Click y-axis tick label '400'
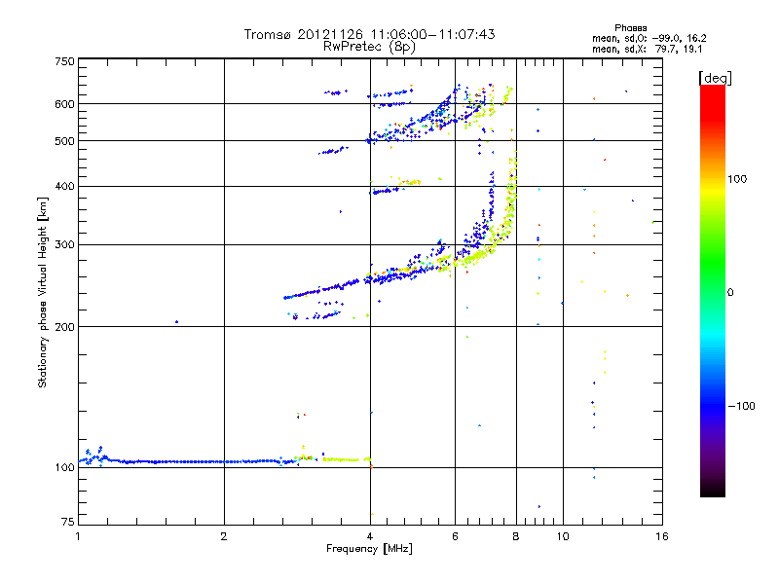The width and height of the screenshot is (779, 584). click(64, 186)
